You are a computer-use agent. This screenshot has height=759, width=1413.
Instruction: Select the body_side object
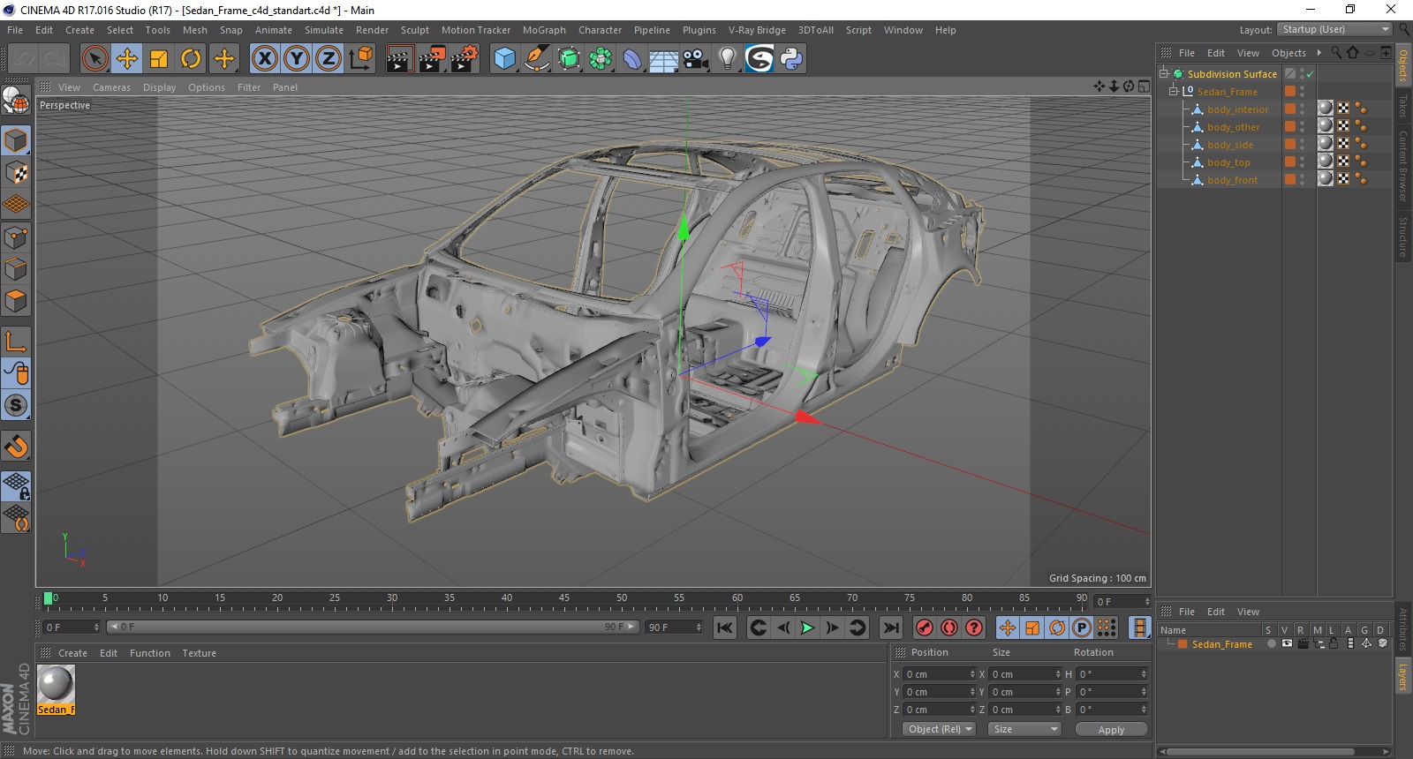pos(1229,145)
